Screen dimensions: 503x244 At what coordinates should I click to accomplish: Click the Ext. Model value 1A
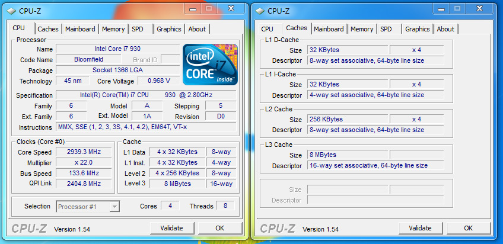[147, 116]
